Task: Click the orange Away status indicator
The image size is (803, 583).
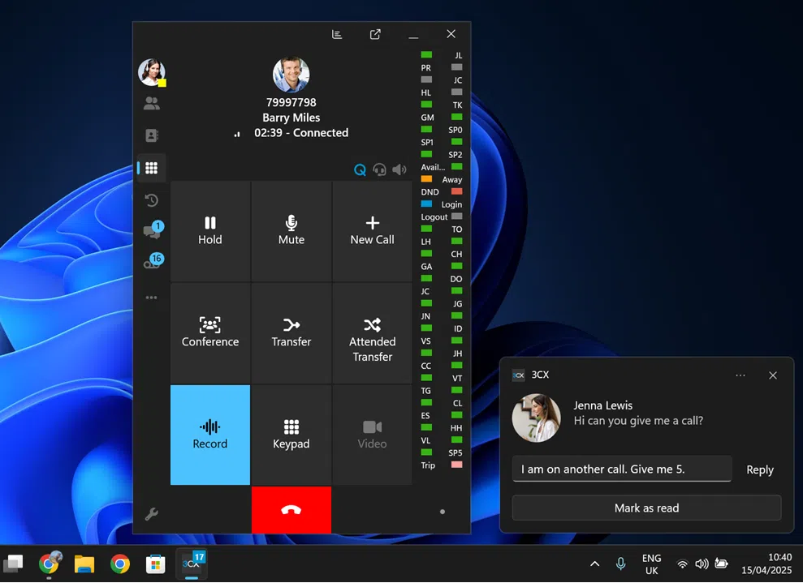Action: [426, 179]
